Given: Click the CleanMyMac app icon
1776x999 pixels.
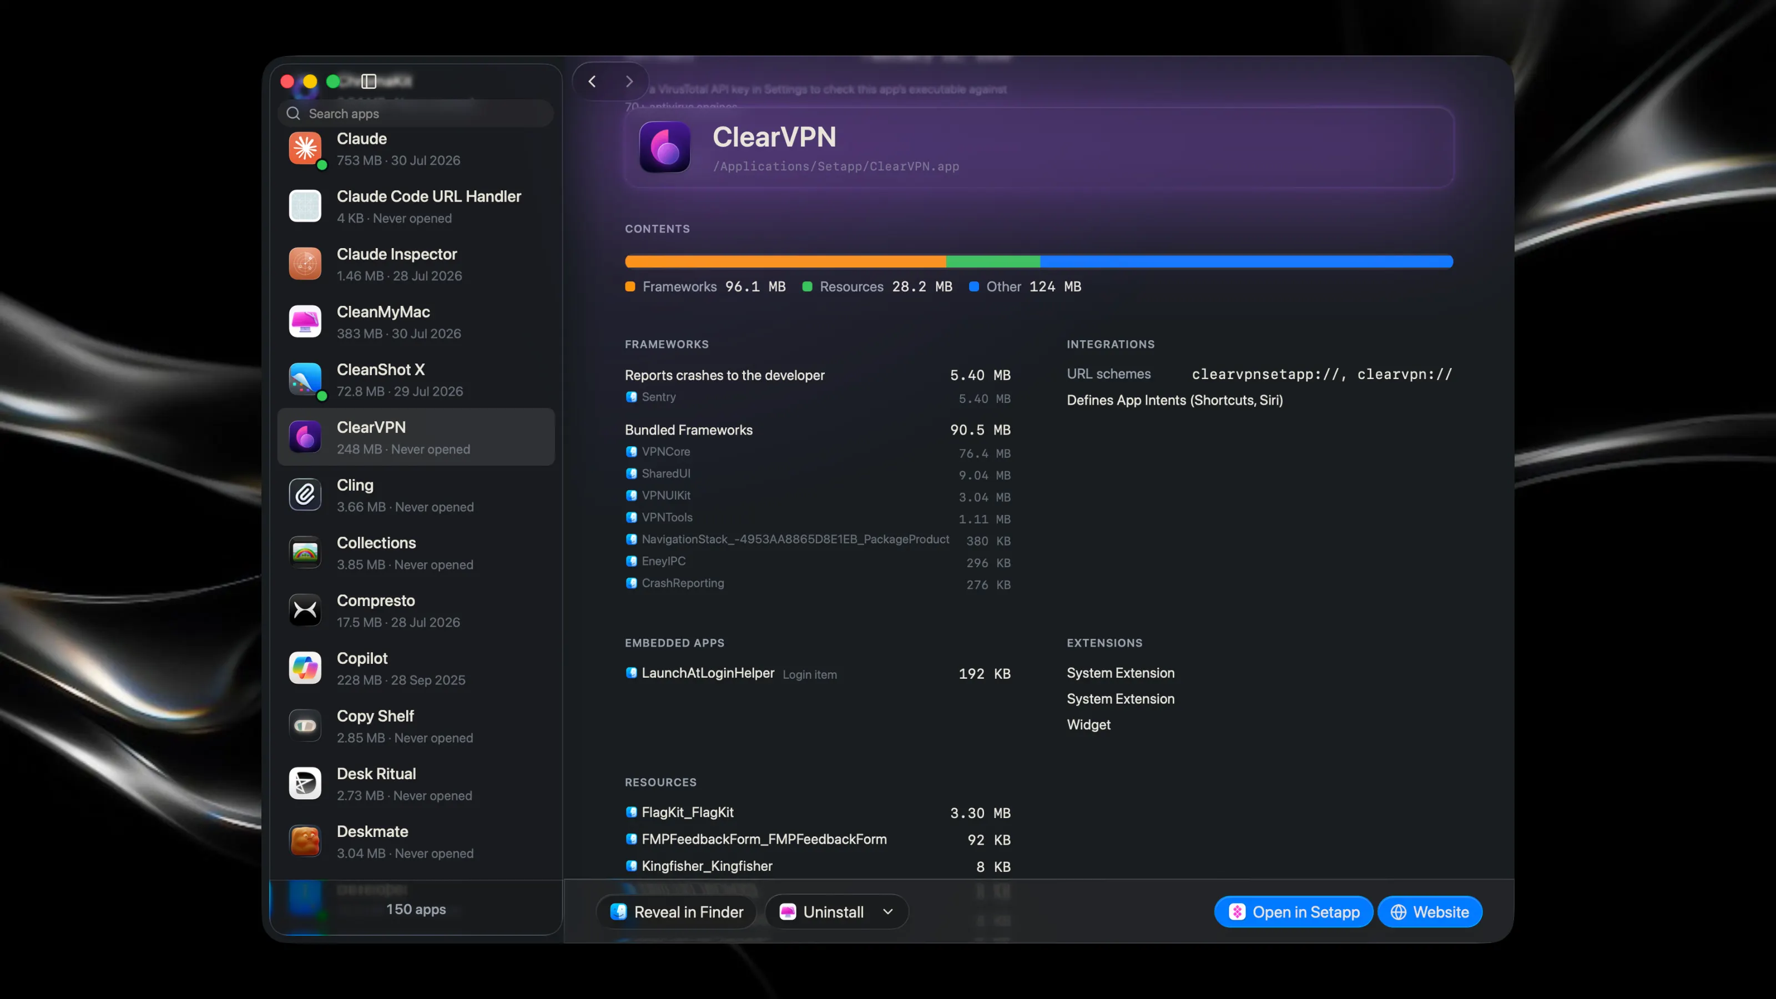Looking at the screenshot, I should pos(305,322).
